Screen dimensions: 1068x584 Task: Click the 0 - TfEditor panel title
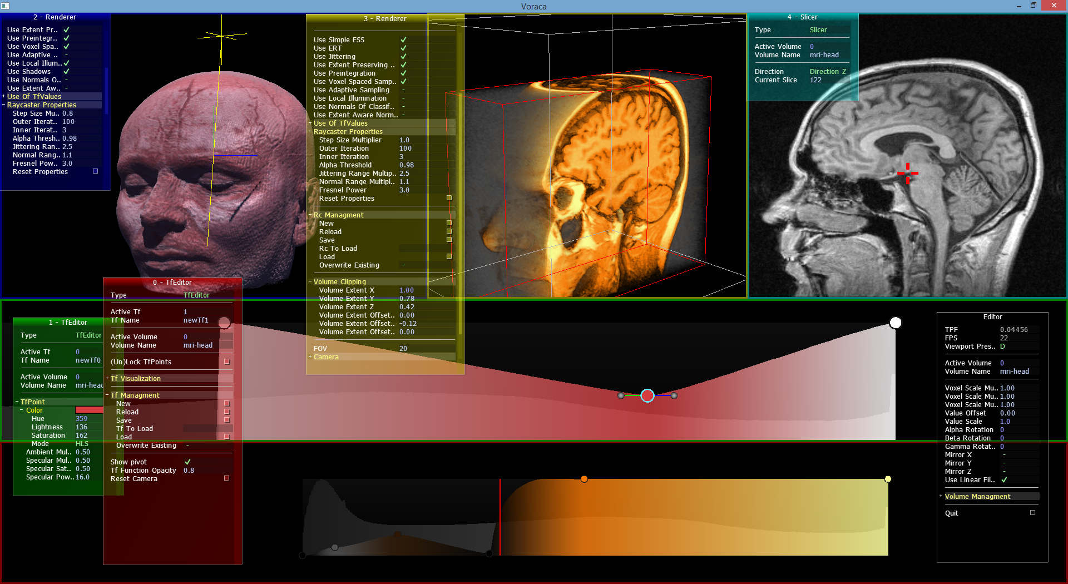pyautogui.click(x=172, y=283)
